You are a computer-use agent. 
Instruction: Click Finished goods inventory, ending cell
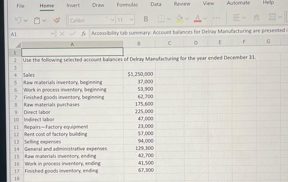(74, 171)
